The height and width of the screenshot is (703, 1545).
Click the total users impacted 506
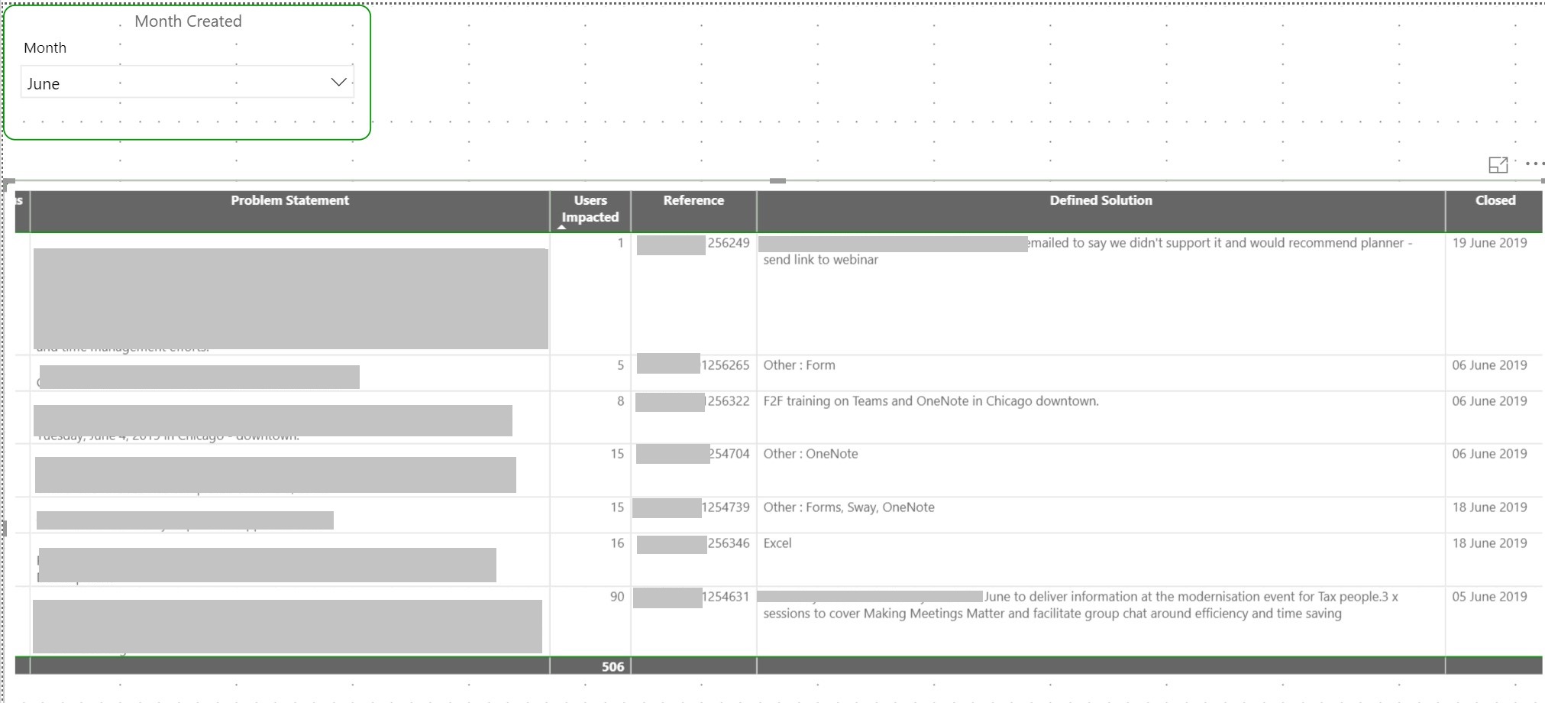click(613, 666)
